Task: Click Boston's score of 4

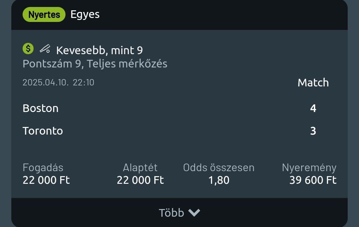Action: pyautogui.click(x=313, y=108)
